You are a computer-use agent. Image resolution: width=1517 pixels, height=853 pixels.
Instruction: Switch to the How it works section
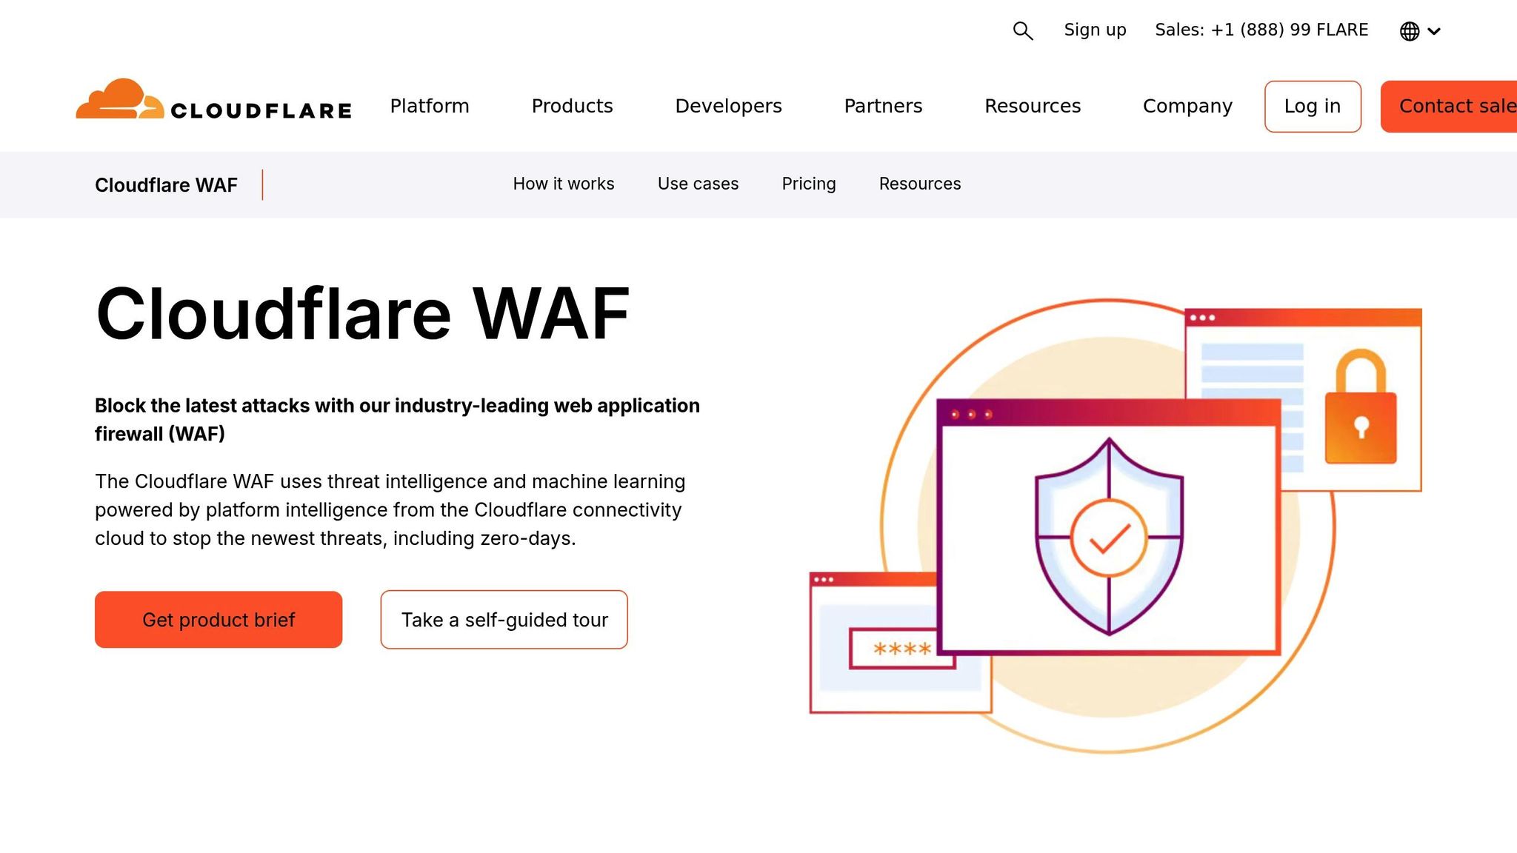[x=563, y=184]
